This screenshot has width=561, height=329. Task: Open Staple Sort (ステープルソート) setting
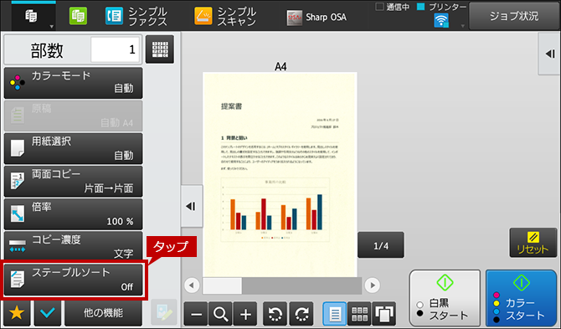coord(73,280)
